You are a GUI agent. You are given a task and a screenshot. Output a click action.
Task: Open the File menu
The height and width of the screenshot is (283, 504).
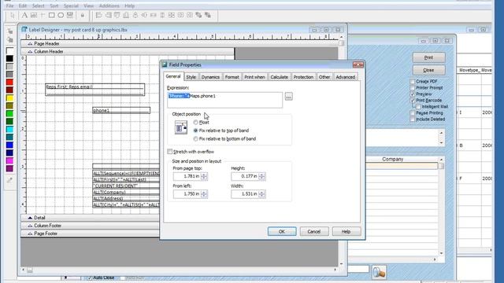(10, 6)
